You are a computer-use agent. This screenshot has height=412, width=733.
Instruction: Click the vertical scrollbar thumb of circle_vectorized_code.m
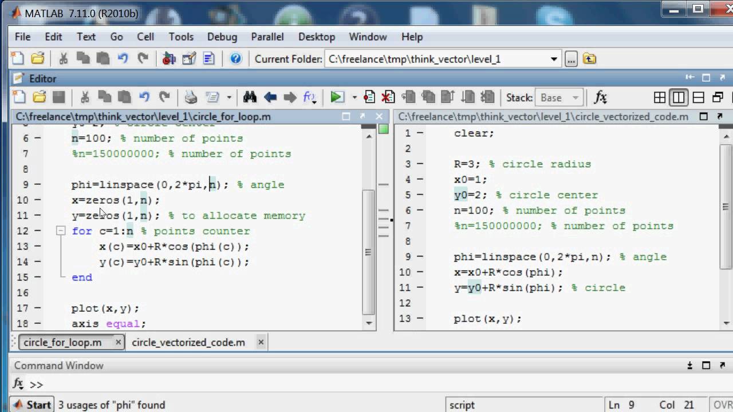point(727,207)
